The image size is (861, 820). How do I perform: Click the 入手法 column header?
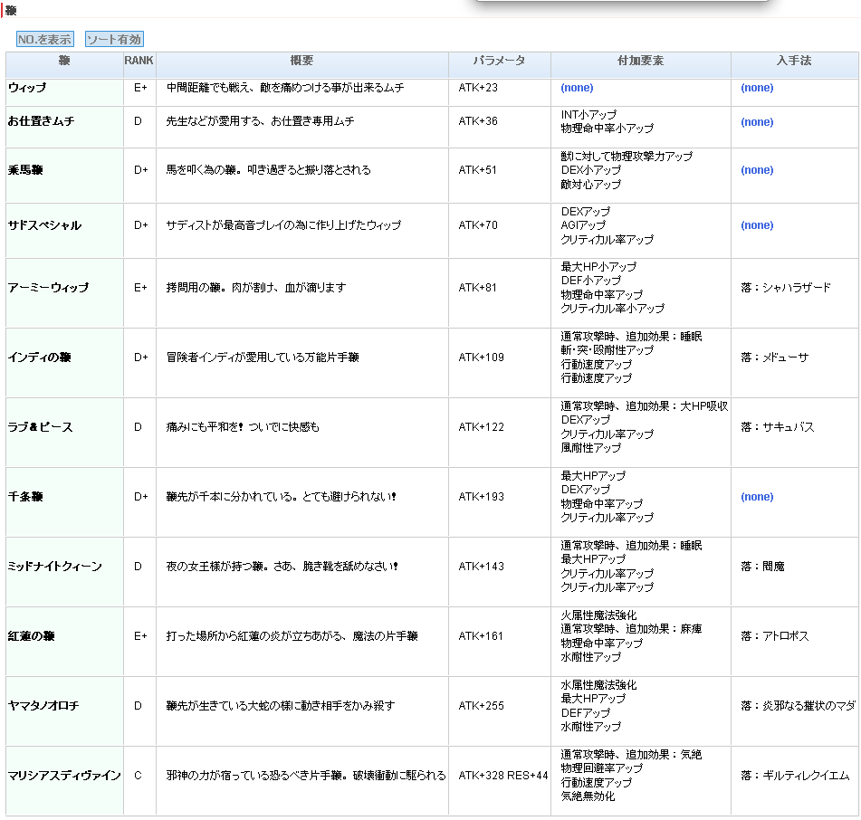tap(794, 62)
